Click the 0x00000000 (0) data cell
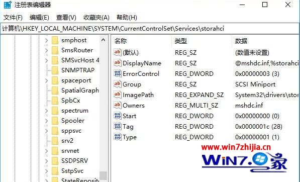 pyautogui.click(x=257, y=116)
